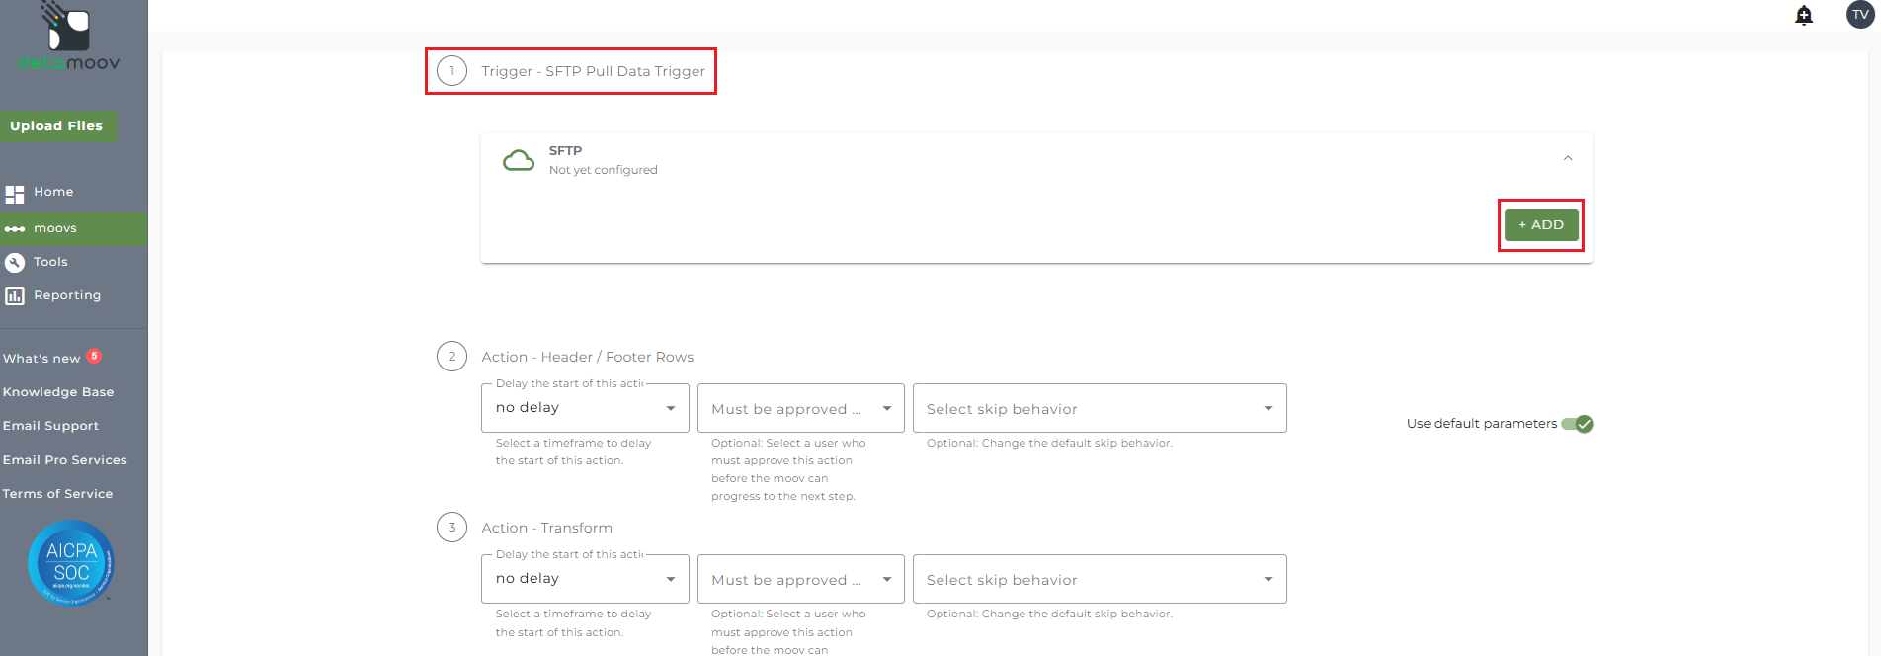Click the Tools wrench icon
The height and width of the screenshot is (656, 1881).
coord(15,263)
